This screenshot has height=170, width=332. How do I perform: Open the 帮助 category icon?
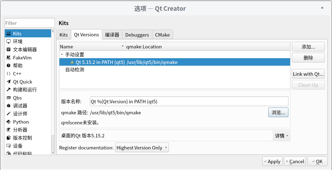(x=9, y=66)
